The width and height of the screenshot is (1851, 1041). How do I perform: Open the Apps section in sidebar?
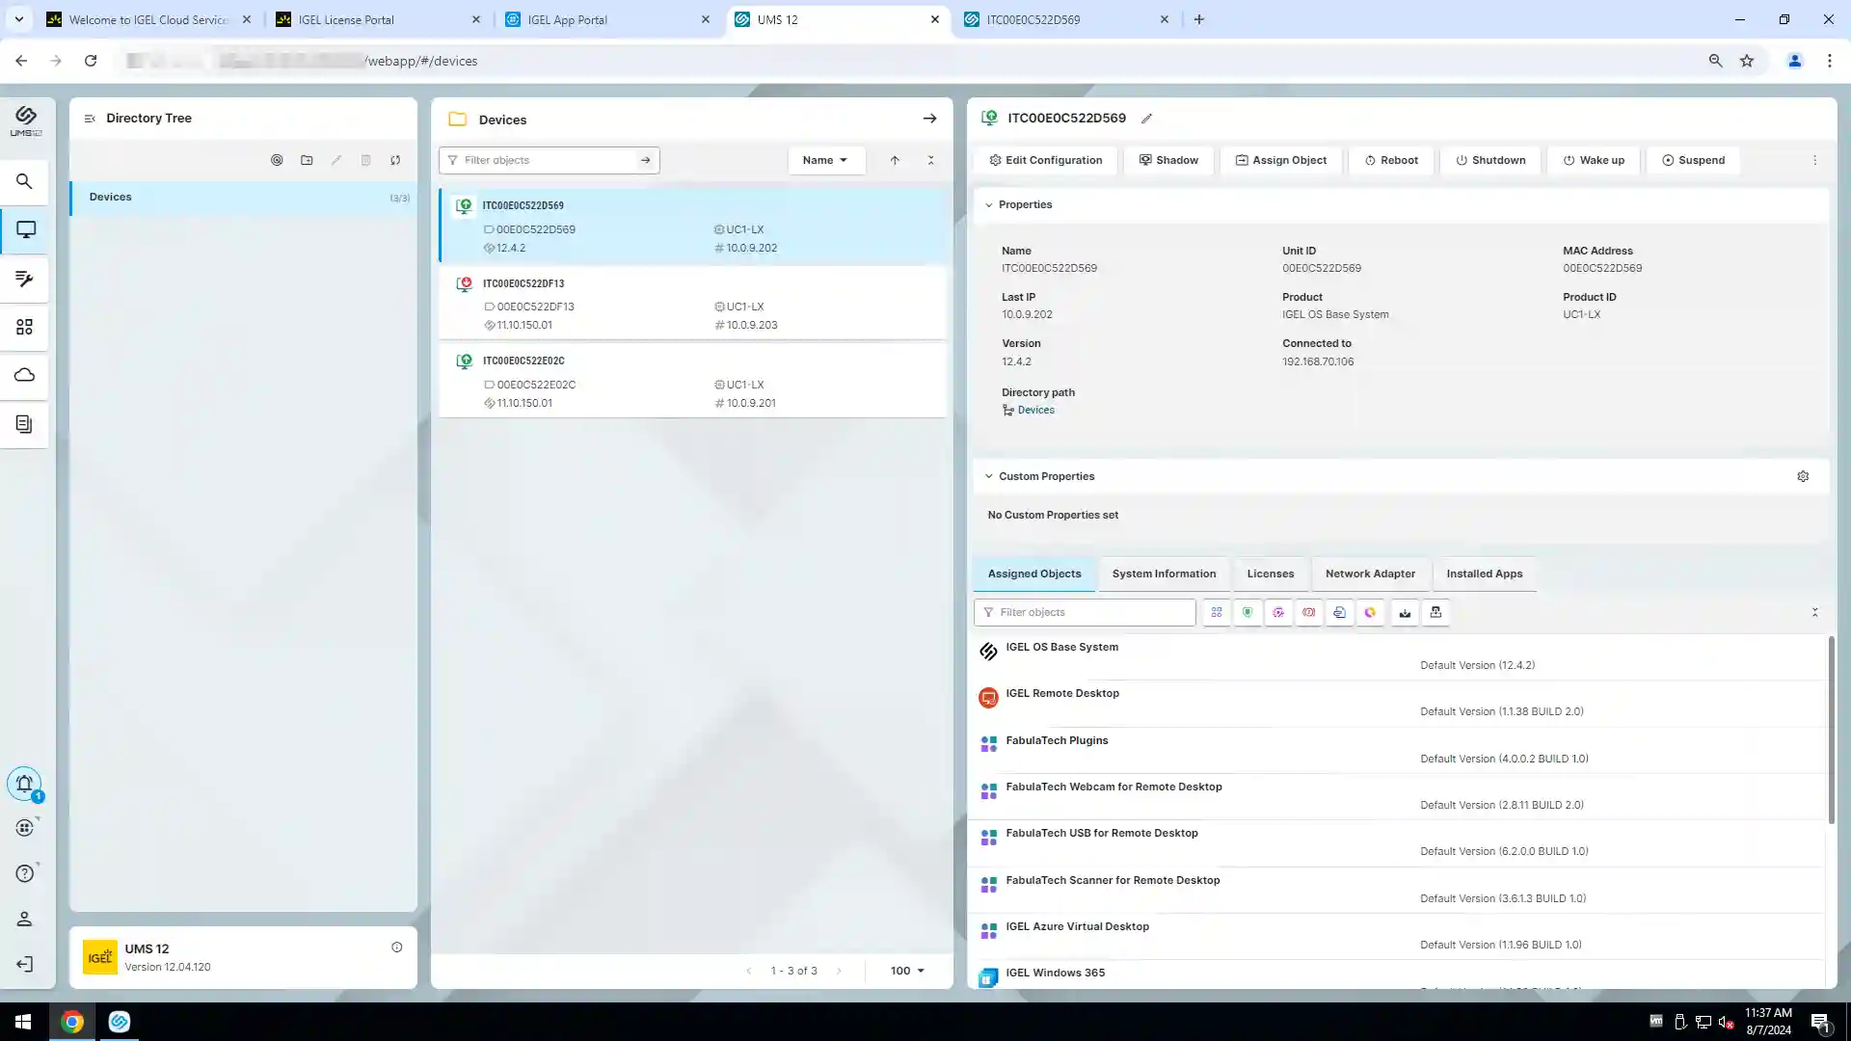click(x=24, y=328)
